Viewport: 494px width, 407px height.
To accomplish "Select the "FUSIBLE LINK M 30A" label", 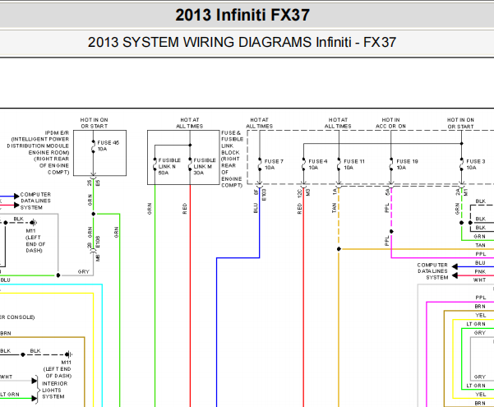I will (205, 166).
